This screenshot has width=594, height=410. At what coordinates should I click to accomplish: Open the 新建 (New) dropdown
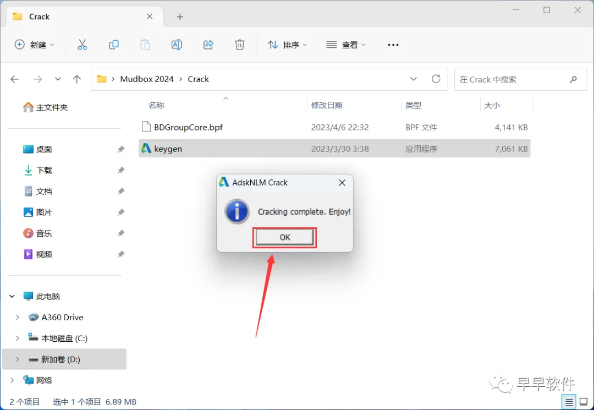(x=35, y=45)
